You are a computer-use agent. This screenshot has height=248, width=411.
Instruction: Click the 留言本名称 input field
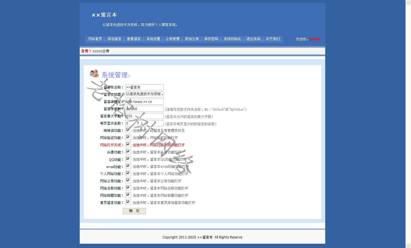[144, 87]
